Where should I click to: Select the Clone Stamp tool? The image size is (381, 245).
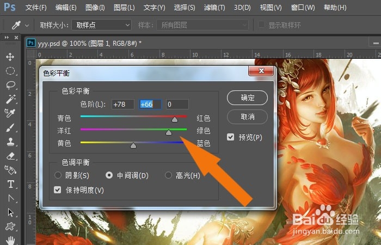pos(10,142)
